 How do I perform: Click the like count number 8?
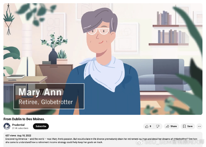[x=150, y=126]
